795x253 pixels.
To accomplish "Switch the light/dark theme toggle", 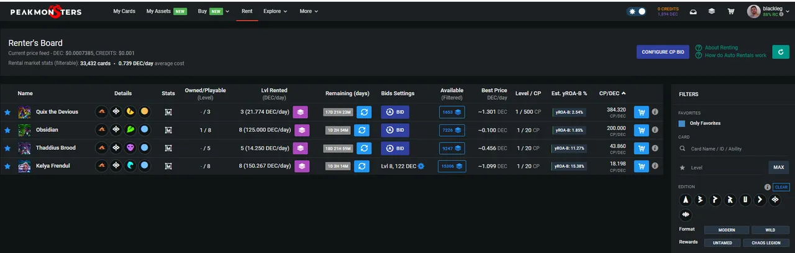I will pyautogui.click(x=637, y=11).
